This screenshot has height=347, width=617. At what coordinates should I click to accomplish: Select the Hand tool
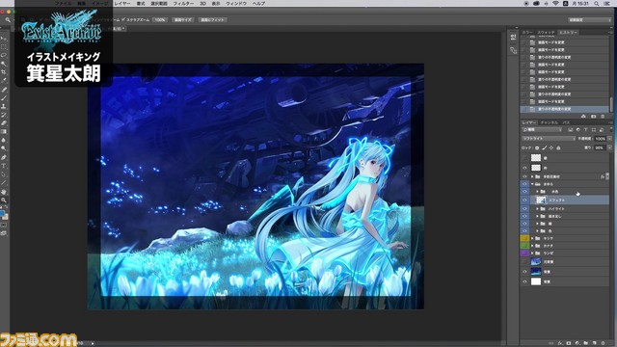(x=4, y=192)
